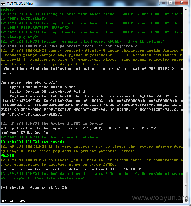Open the cmd system menu icon in title bar
Screen dimensions: 191x206
(3, 3)
